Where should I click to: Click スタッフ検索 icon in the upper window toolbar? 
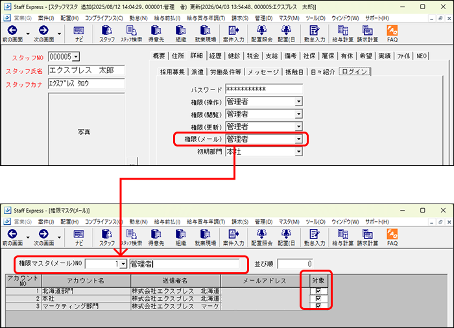131,33
